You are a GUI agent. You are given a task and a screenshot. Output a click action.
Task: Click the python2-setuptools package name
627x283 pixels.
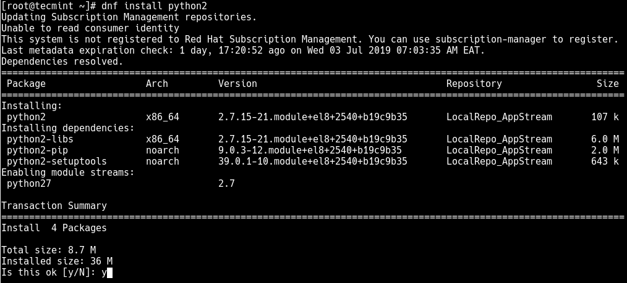[56, 162]
